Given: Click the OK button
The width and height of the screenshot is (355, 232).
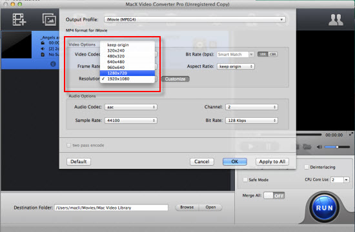Looking at the screenshot, I should tap(235, 162).
